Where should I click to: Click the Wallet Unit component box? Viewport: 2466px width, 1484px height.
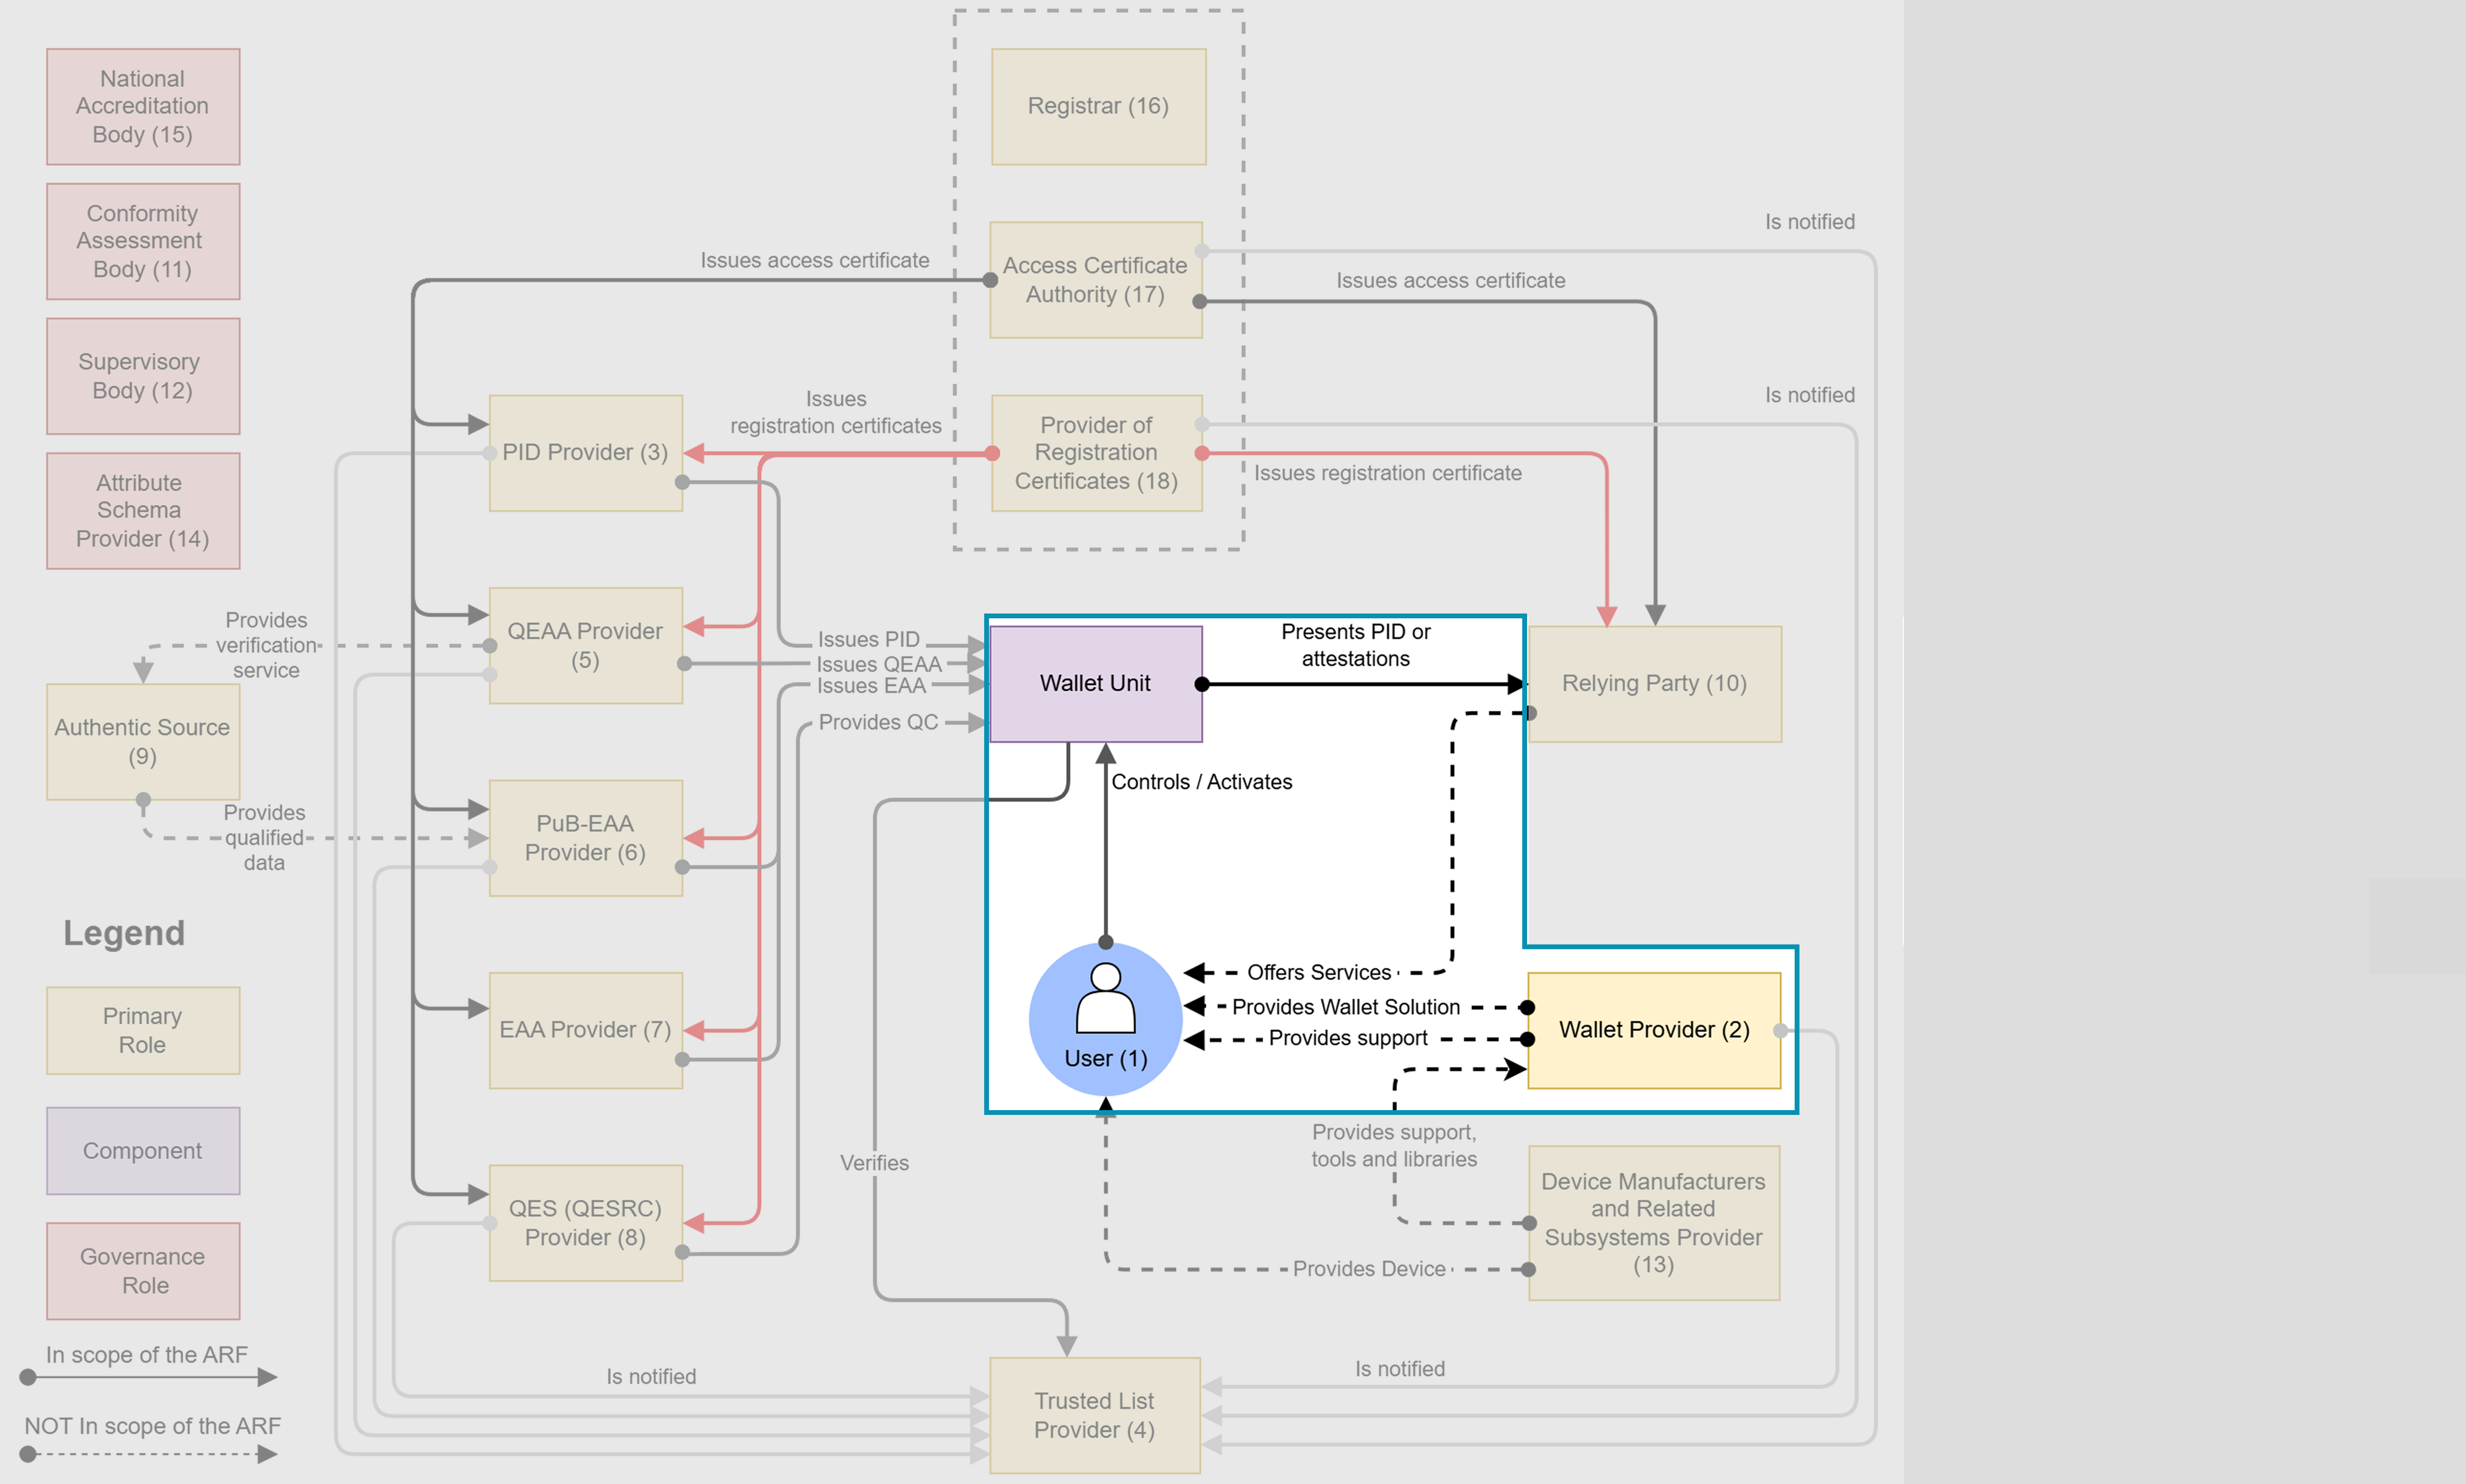1094,684
